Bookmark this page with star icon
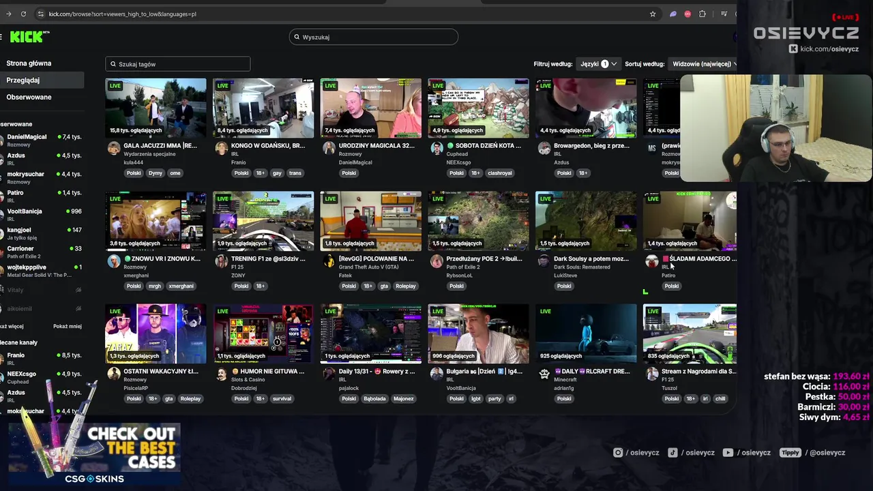Viewport: 873px width, 491px height. [653, 14]
